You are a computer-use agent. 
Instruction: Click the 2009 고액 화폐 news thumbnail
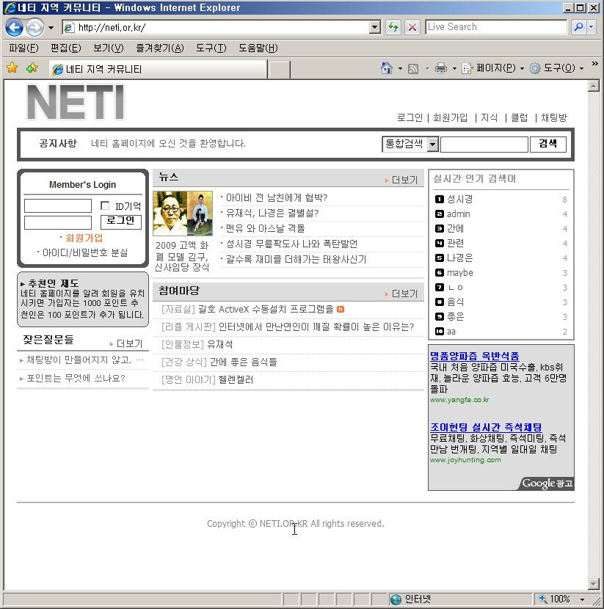point(183,214)
